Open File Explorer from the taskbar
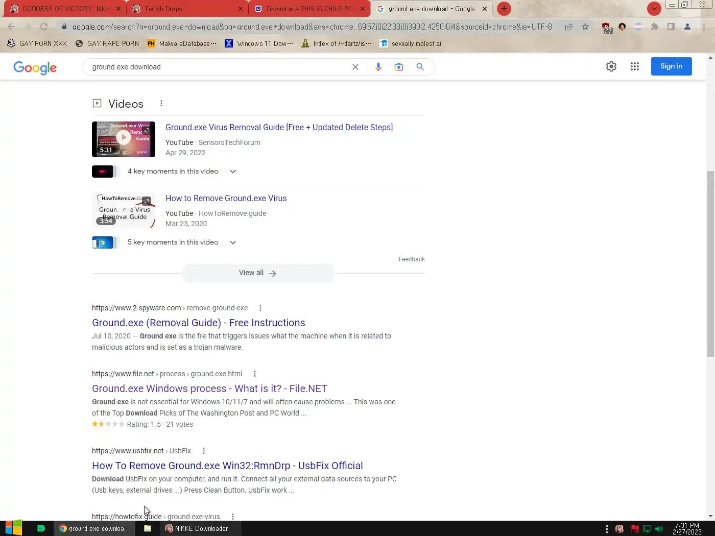The image size is (715, 536). (x=148, y=528)
